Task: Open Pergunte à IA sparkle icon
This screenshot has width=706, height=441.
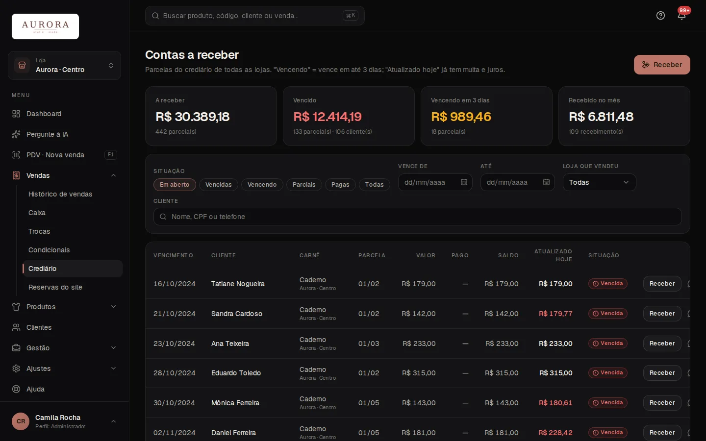Action: [x=16, y=134]
